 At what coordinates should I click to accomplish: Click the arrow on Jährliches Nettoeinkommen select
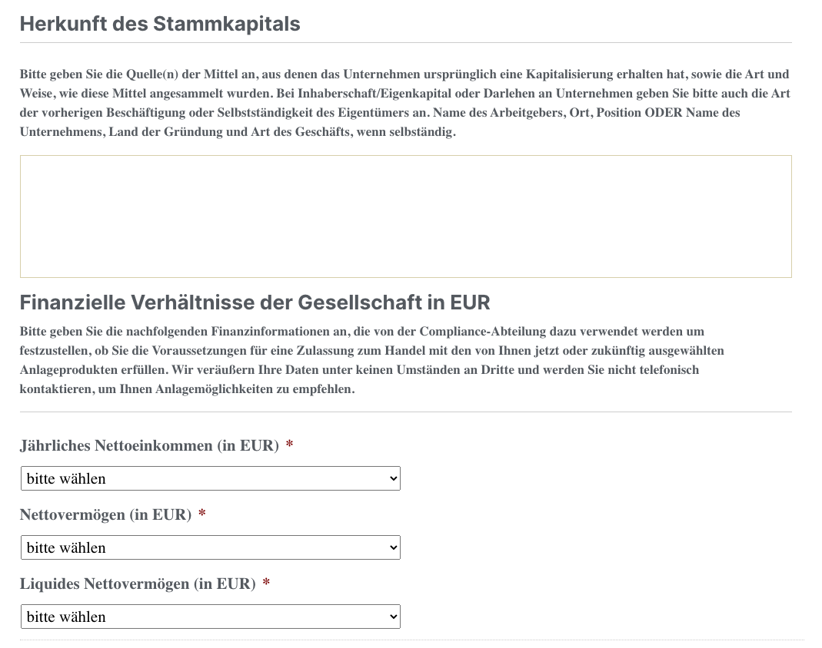point(393,478)
